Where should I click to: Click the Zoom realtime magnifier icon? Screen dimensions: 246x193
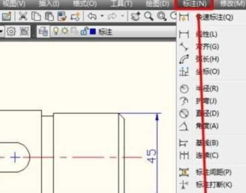coord(149,16)
